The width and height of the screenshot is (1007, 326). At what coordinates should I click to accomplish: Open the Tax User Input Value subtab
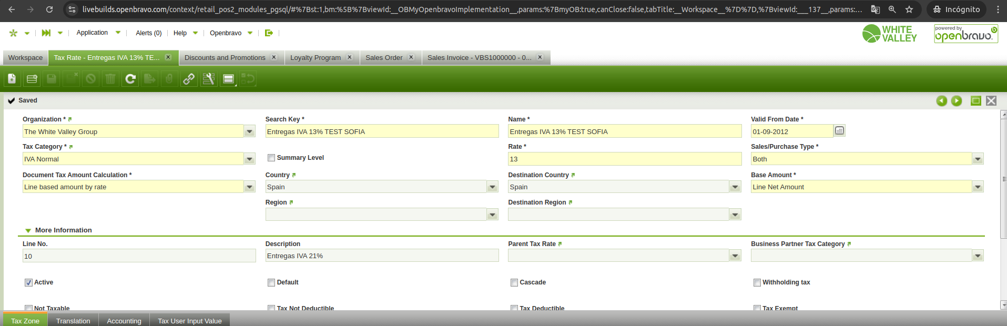190,321
